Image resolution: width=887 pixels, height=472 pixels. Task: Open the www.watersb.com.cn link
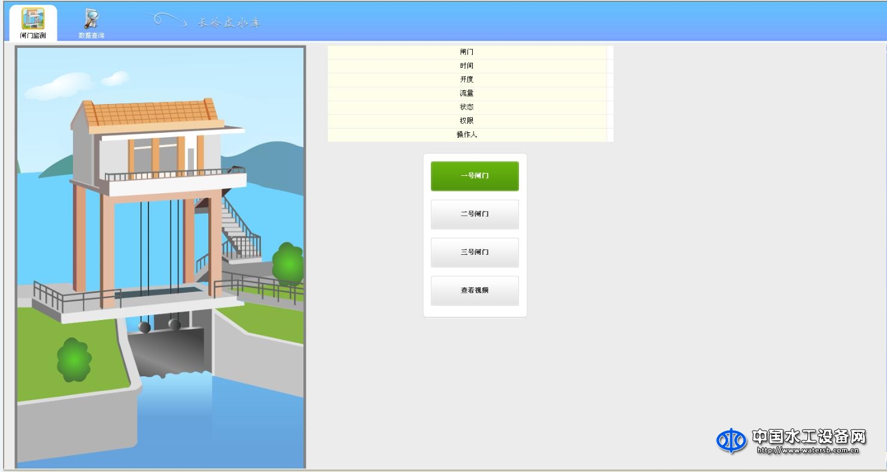(x=808, y=451)
